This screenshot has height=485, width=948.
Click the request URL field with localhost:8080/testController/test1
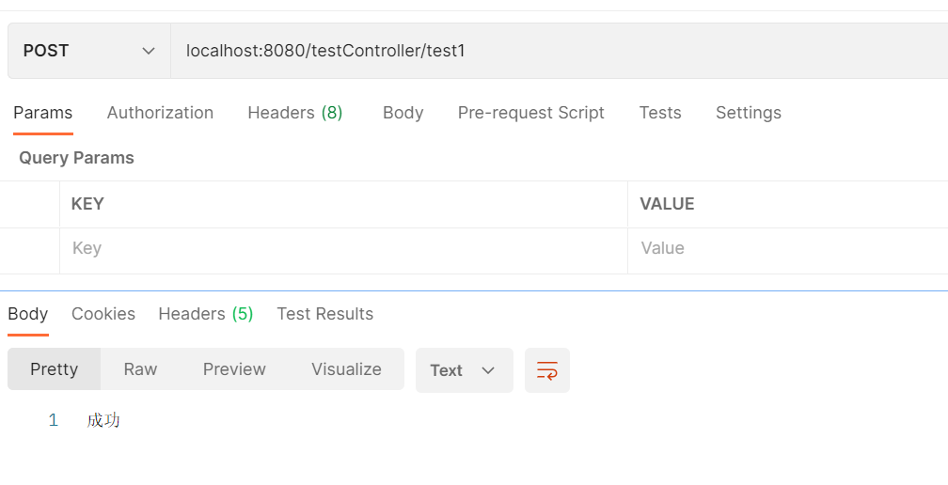[560, 51]
